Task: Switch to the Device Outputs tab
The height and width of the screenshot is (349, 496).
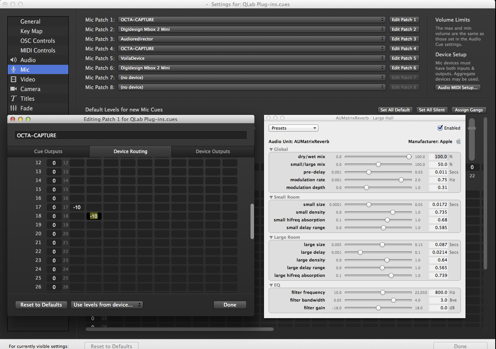Action: pos(213,152)
